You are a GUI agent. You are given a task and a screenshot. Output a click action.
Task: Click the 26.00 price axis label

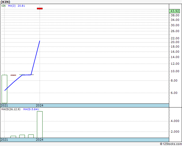[x=175, y=31]
